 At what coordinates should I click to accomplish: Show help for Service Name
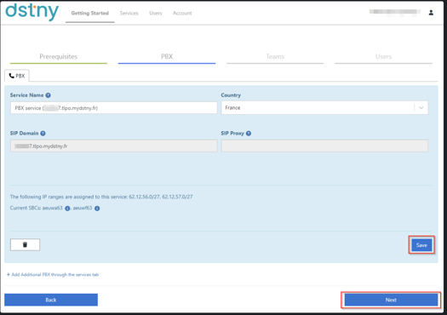click(49, 95)
